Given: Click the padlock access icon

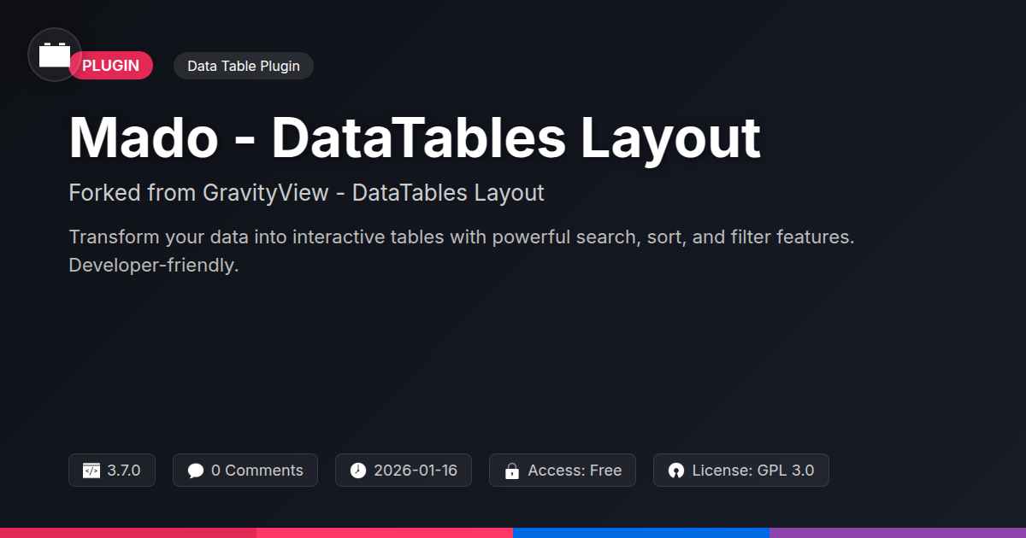Looking at the screenshot, I should (512, 471).
